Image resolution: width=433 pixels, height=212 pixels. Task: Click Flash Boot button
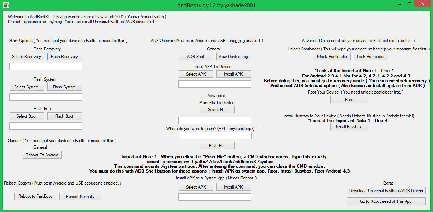pos(64,116)
